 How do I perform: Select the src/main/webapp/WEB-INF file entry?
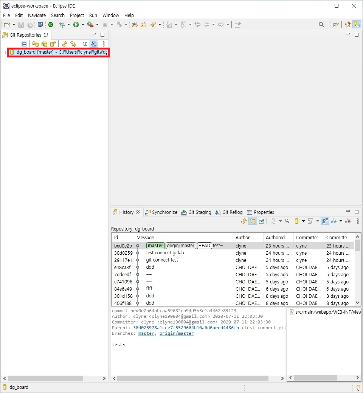[x=325, y=312]
